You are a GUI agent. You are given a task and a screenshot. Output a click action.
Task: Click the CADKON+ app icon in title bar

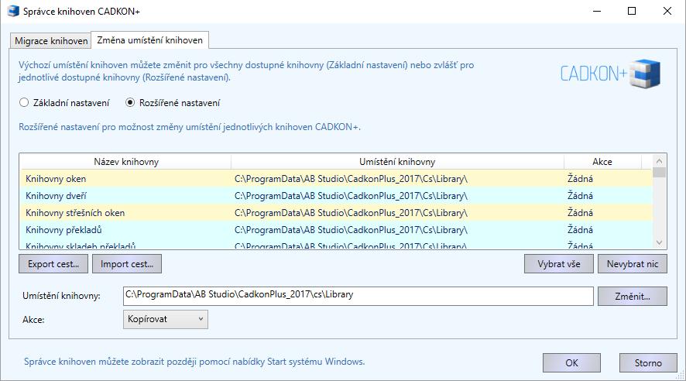point(13,11)
